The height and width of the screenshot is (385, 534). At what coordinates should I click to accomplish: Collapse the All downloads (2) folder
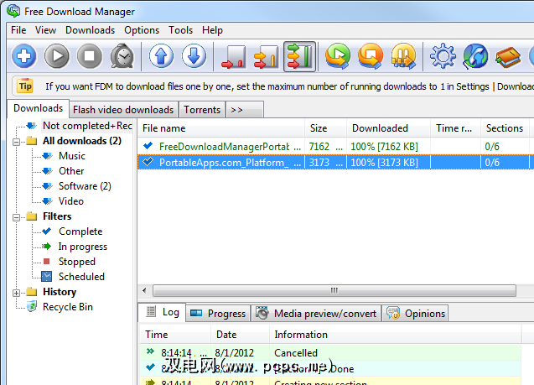pyautogui.click(x=16, y=142)
